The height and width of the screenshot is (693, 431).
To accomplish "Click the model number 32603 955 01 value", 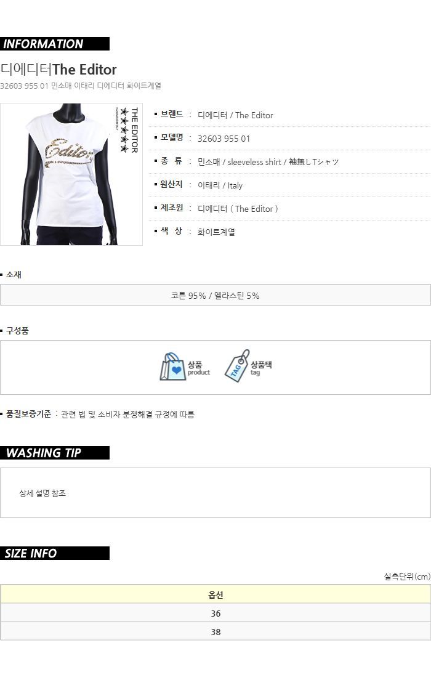I will click(x=224, y=139).
